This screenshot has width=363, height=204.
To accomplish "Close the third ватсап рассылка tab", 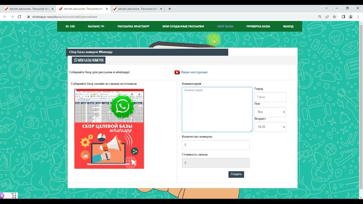I will pos(161,9).
